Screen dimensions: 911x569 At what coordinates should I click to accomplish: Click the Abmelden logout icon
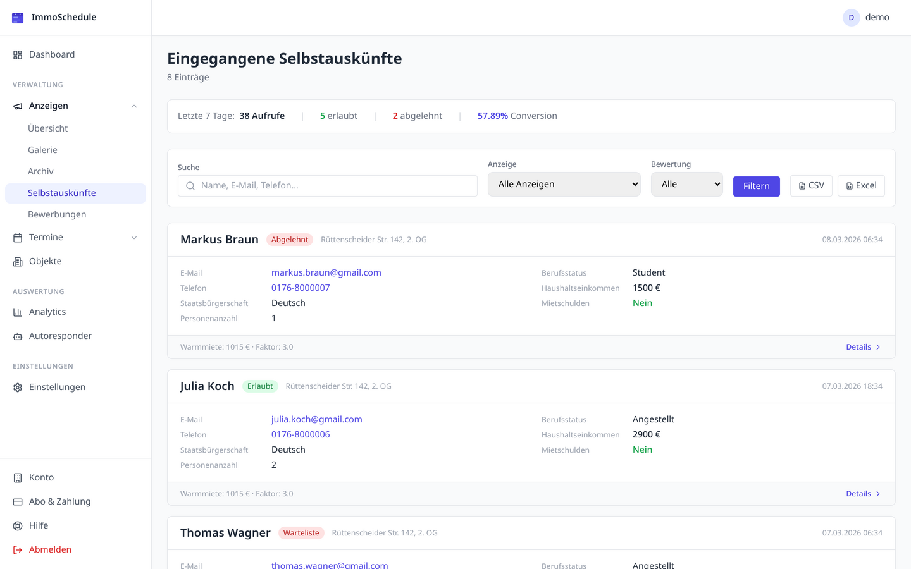[x=17, y=549]
